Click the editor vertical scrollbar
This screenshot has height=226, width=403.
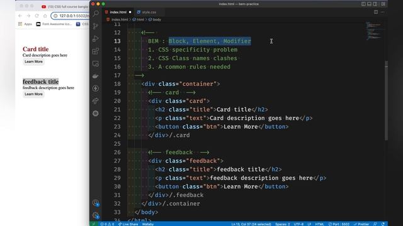pos(386,100)
